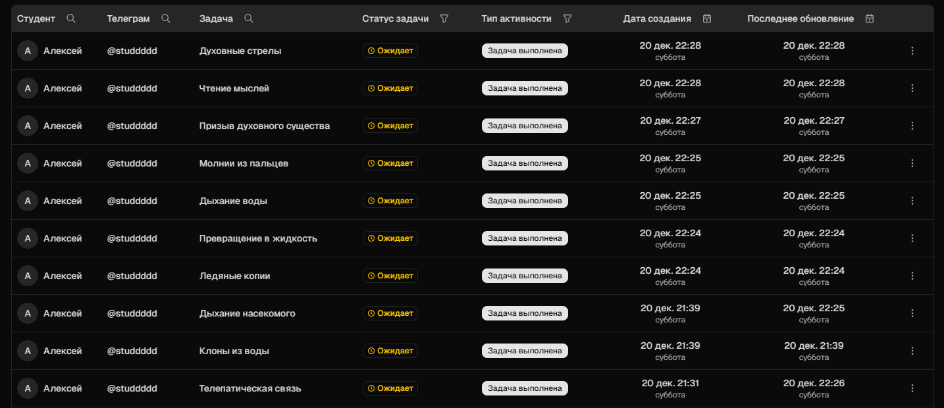Click the search icon beside Задача header
The width and height of the screenshot is (944, 408).
[249, 19]
